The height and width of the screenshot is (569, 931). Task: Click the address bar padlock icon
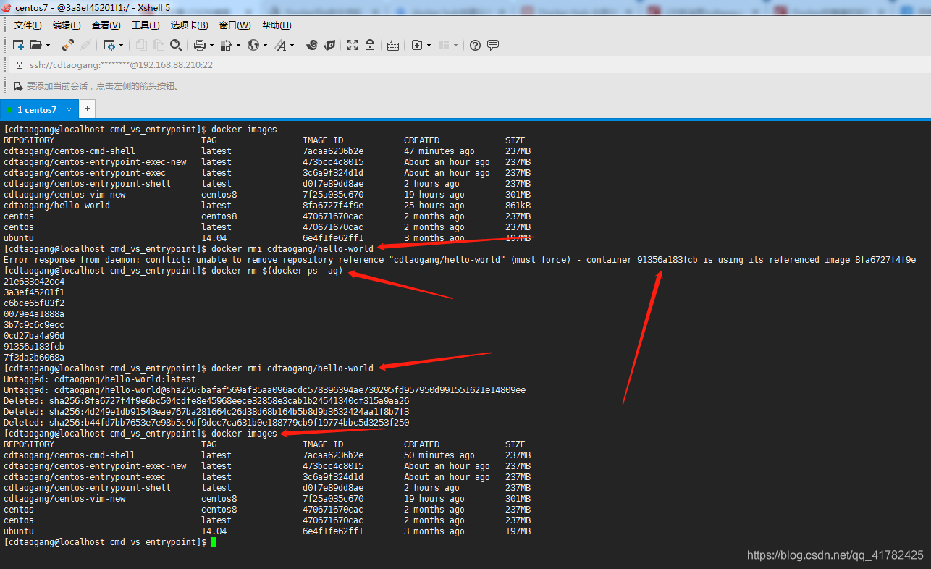tap(20, 64)
